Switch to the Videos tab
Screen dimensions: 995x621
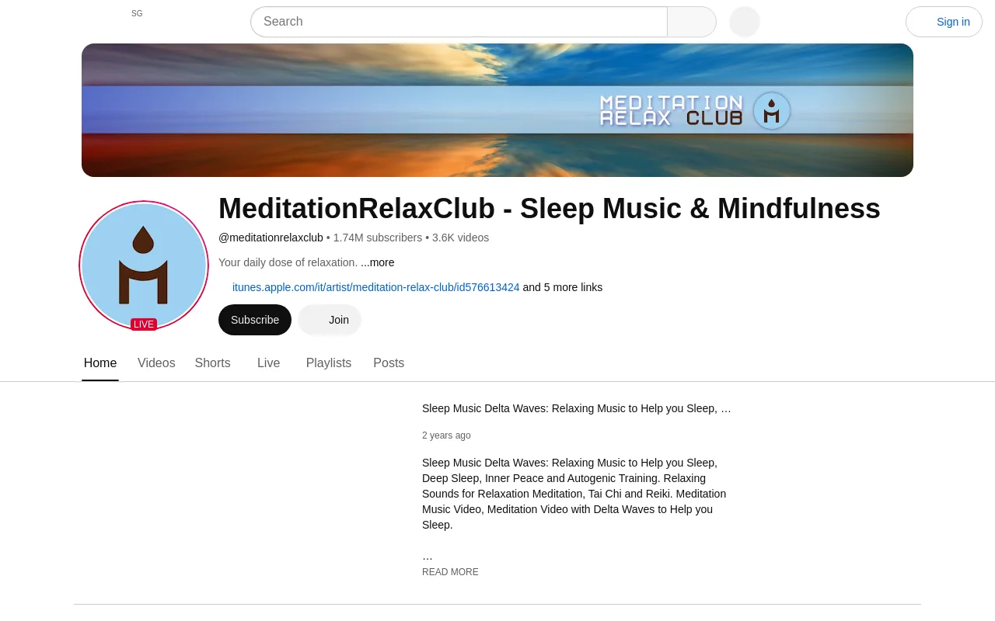(x=156, y=363)
